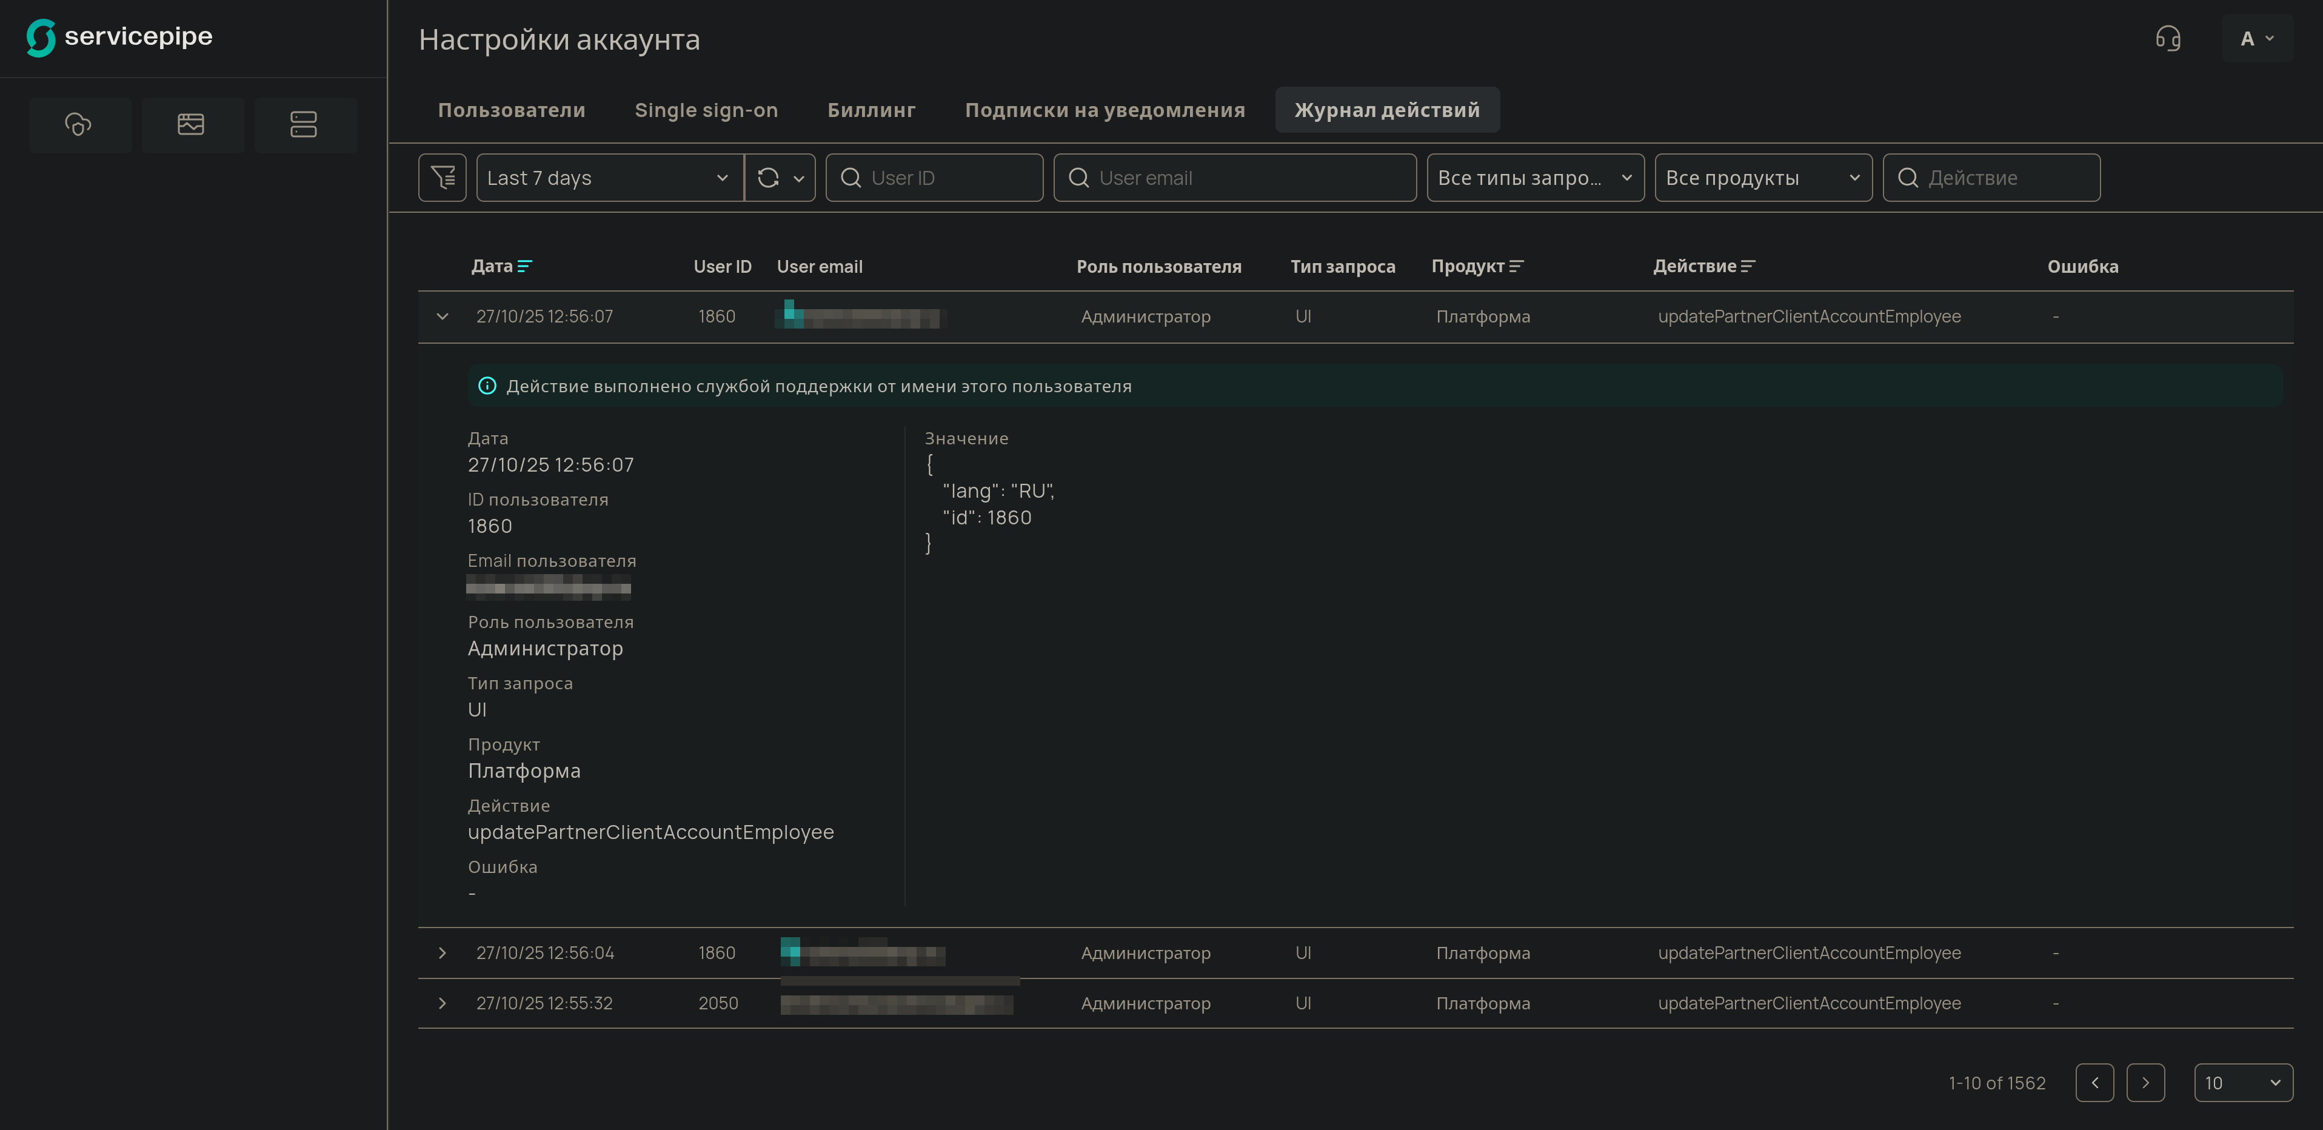Go to next page of results
Viewport: 2323px width, 1130px height.
(x=2145, y=1082)
